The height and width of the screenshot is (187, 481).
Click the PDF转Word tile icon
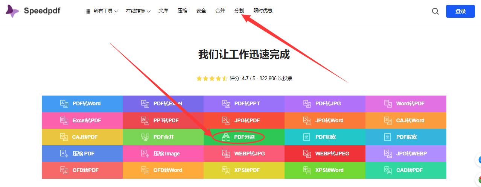point(64,103)
